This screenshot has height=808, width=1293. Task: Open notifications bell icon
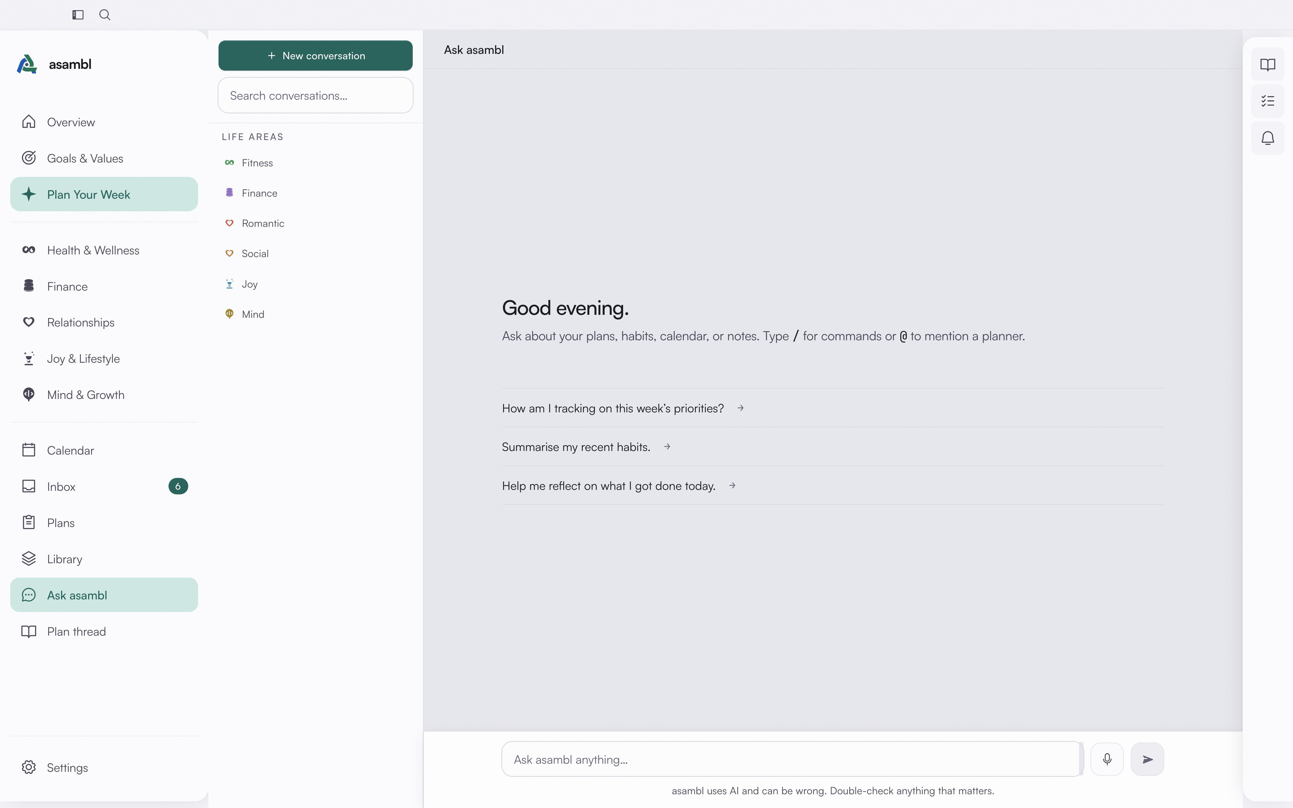click(x=1267, y=138)
